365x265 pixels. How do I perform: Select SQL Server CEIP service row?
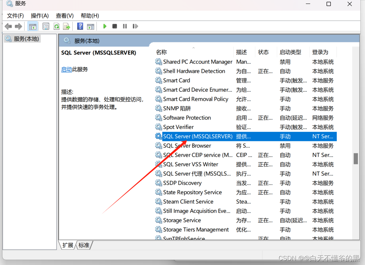coord(246,155)
